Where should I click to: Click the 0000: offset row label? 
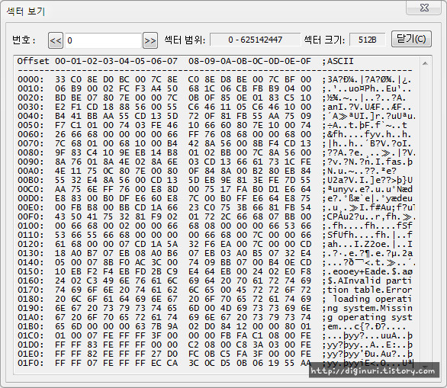[x=31, y=79]
